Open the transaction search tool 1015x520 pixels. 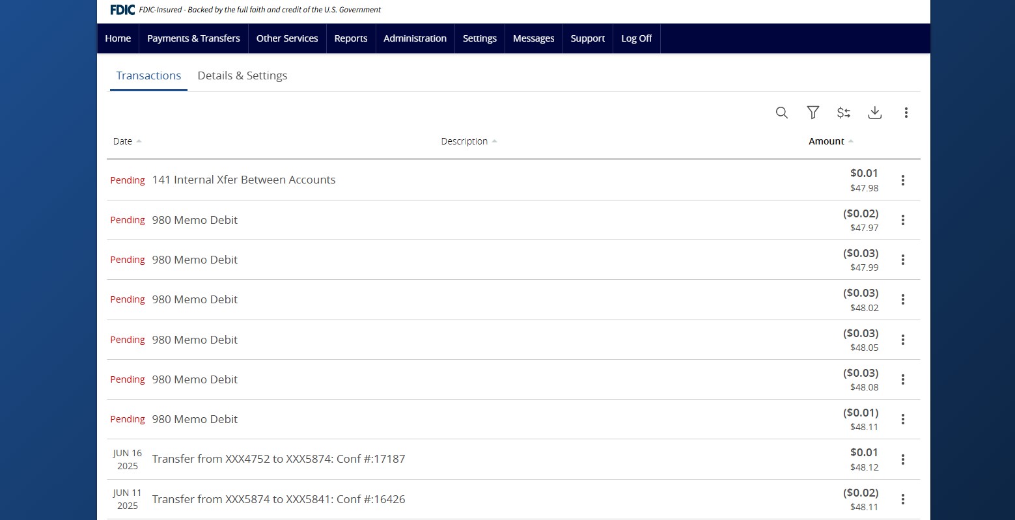781,113
